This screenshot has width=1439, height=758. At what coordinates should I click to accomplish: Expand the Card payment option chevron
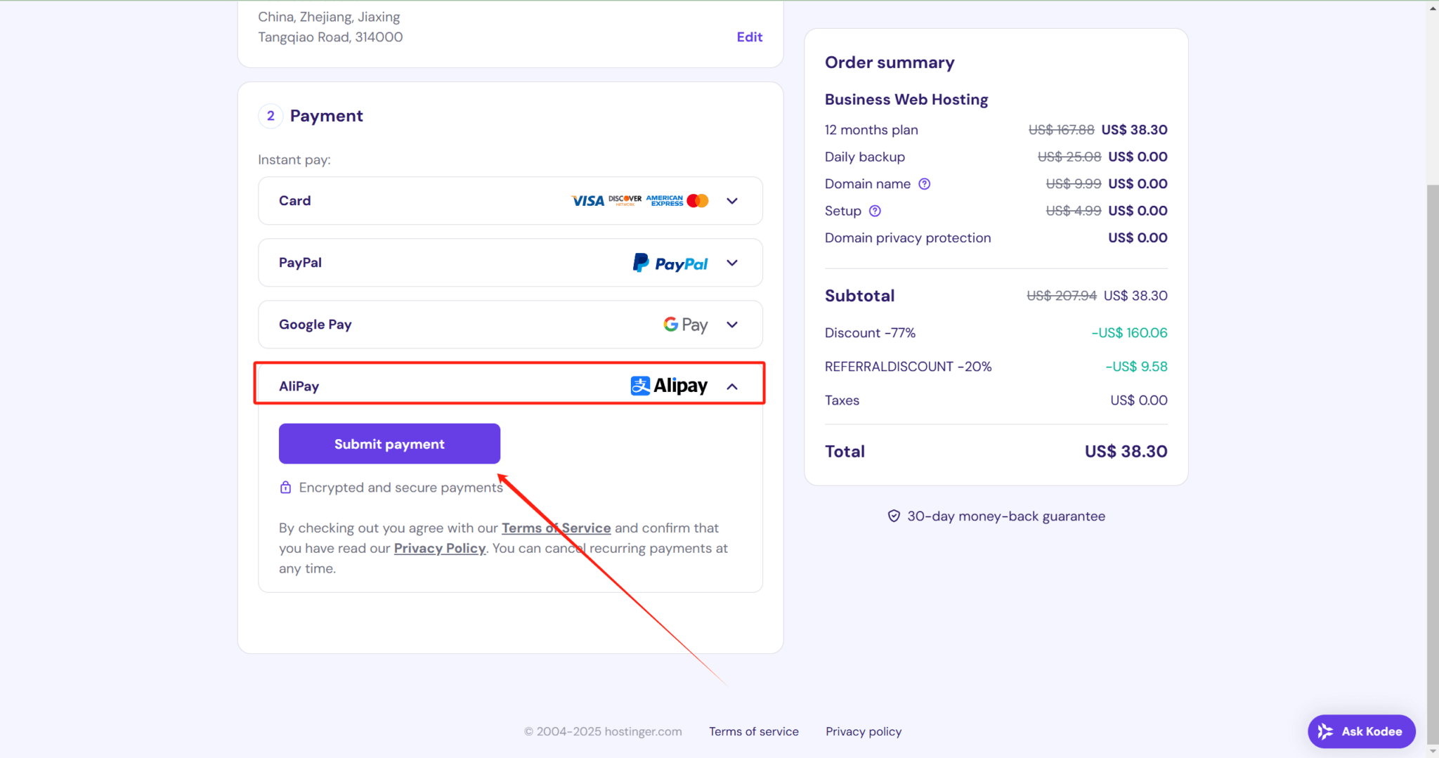[x=732, y=201]
